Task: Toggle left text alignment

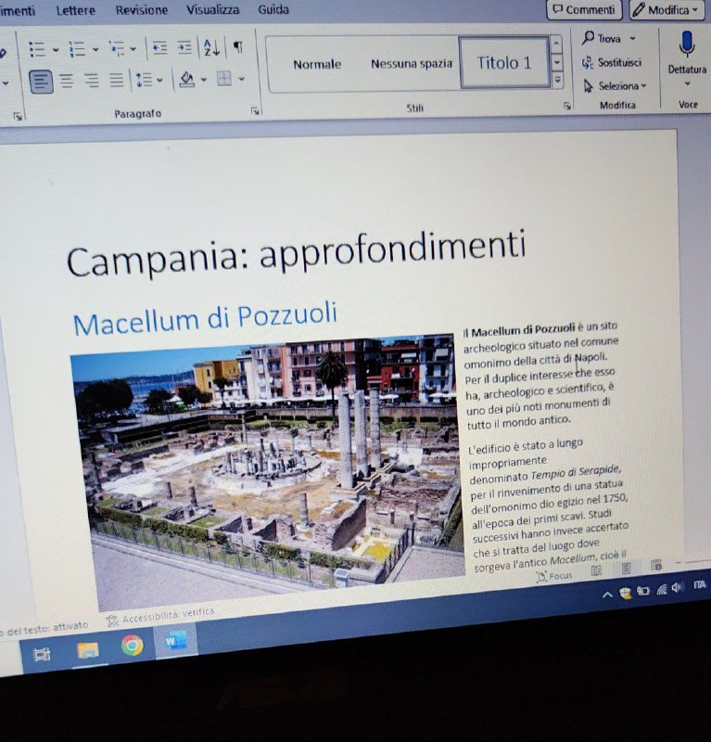Action: 41,81
